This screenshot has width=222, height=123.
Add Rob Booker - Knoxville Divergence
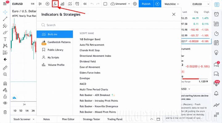99,106
